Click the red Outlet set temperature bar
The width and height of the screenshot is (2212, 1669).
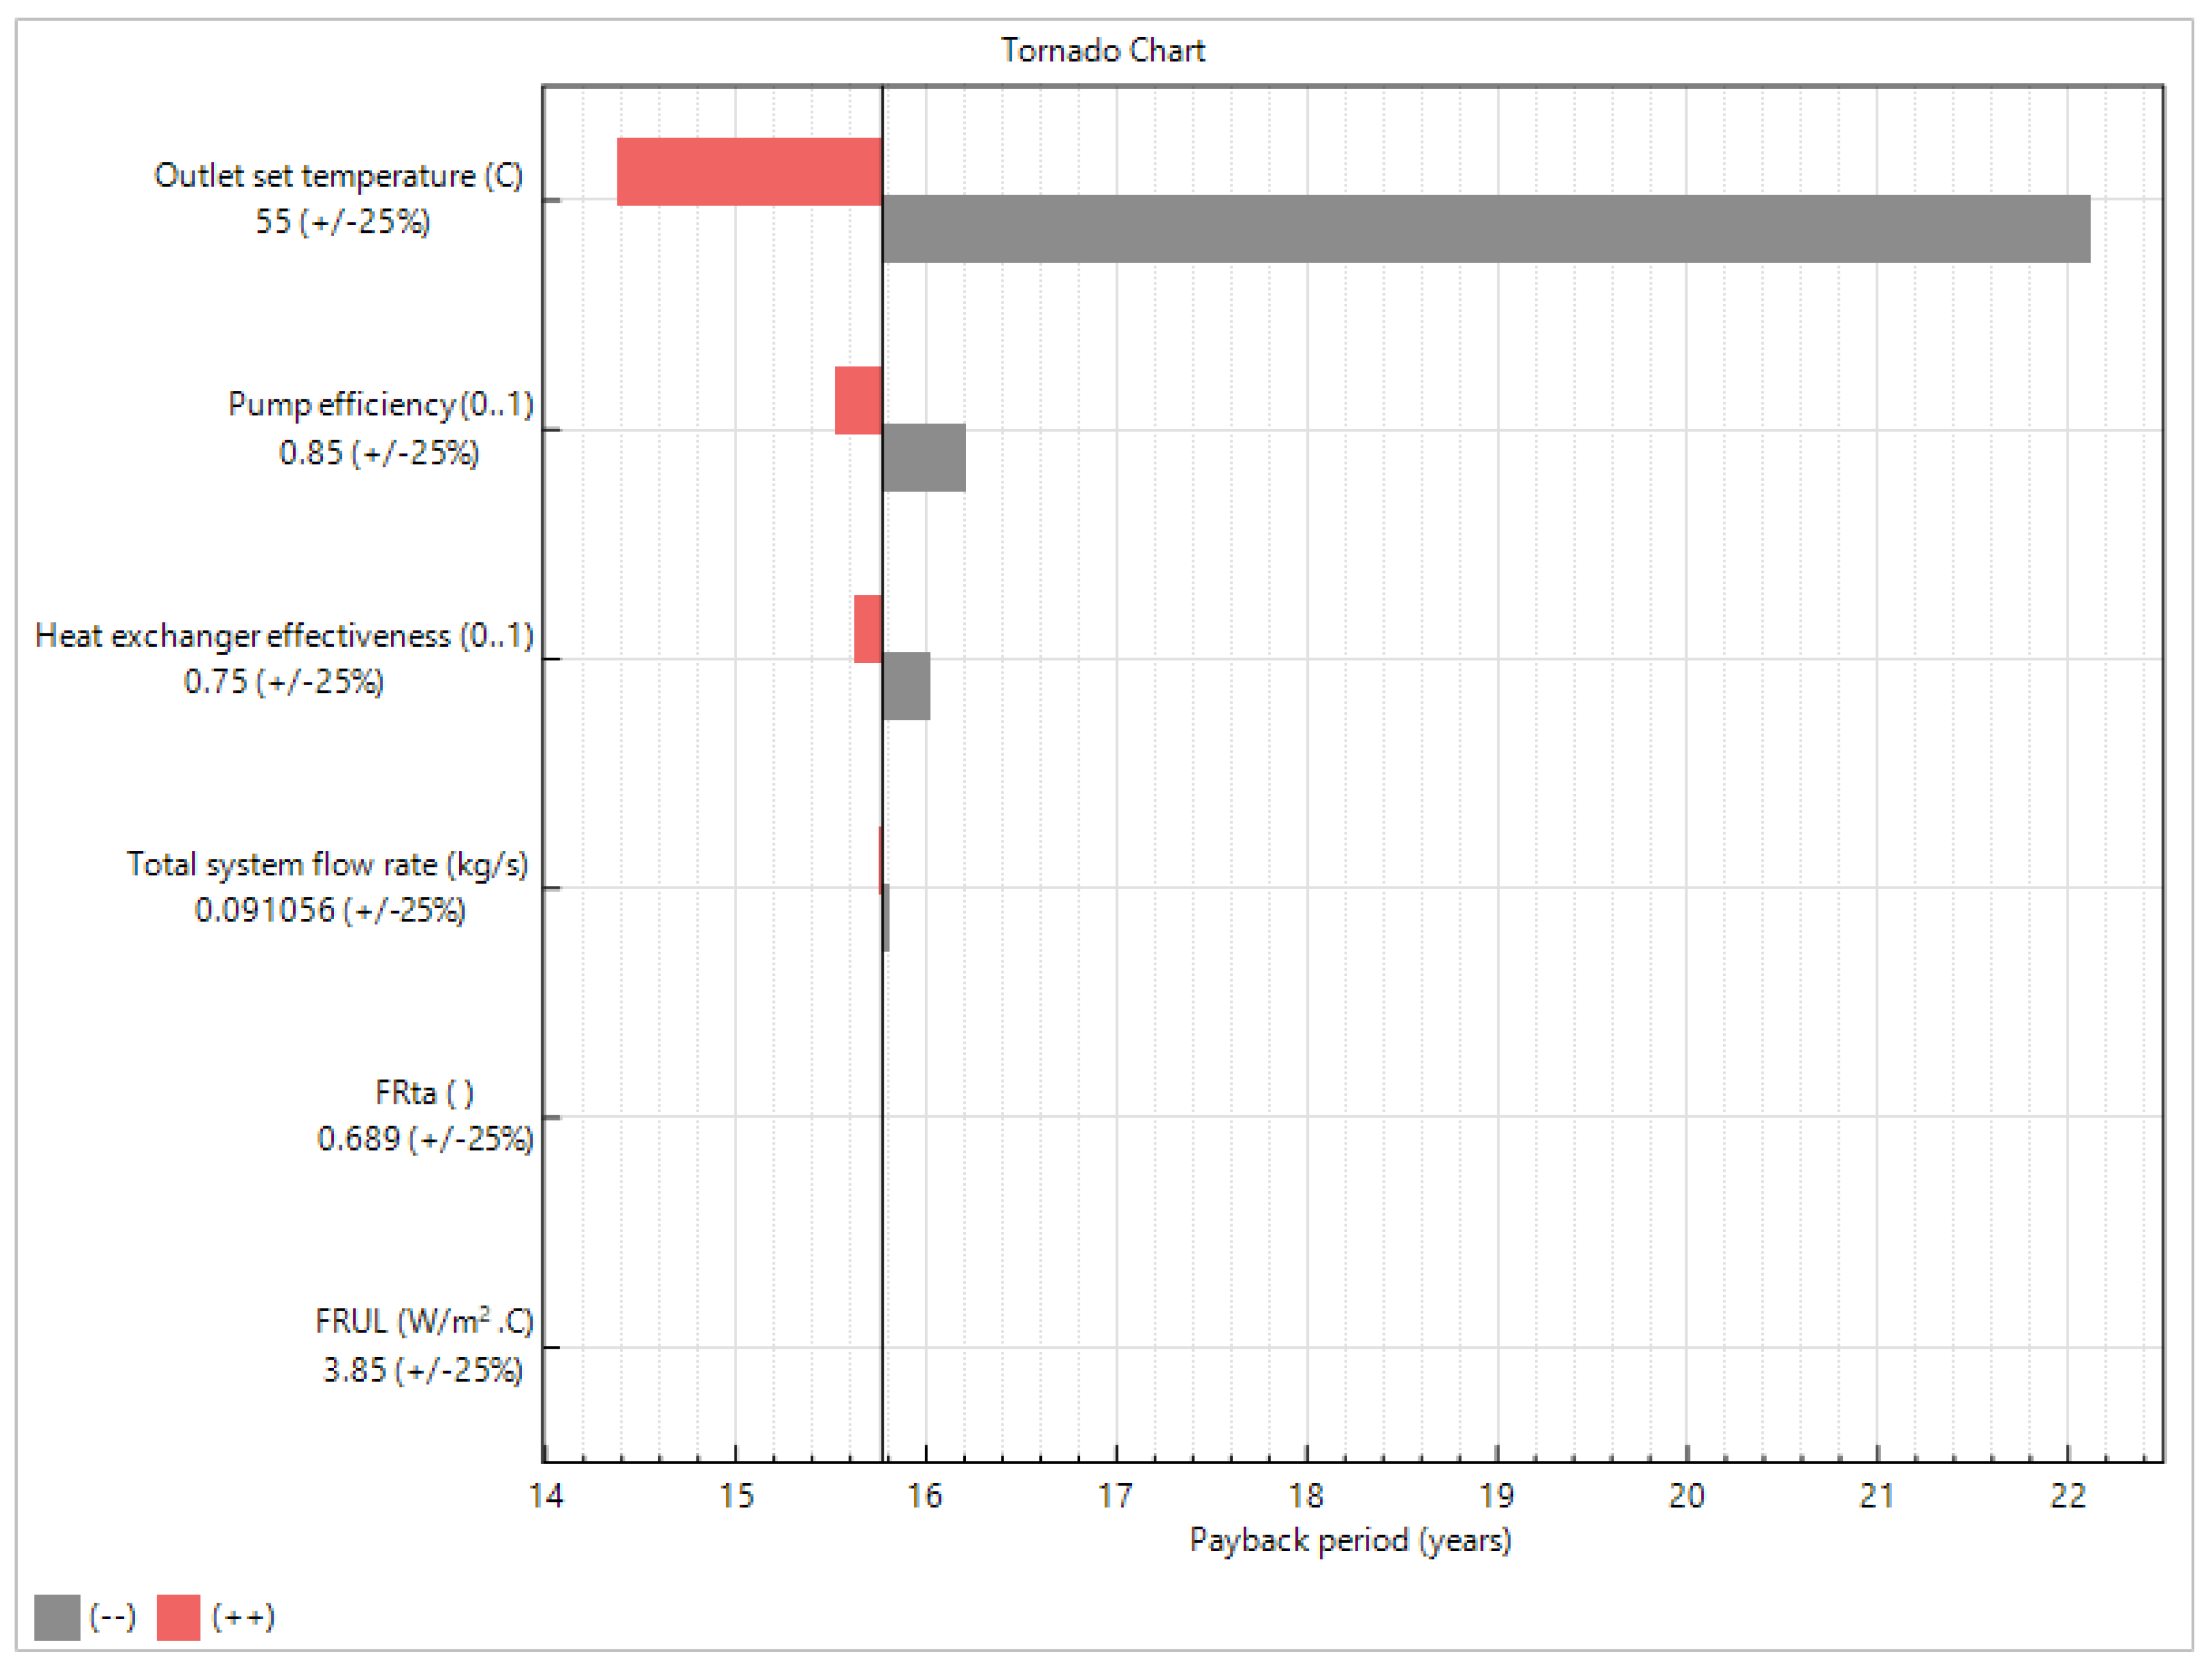coord(749,172)
